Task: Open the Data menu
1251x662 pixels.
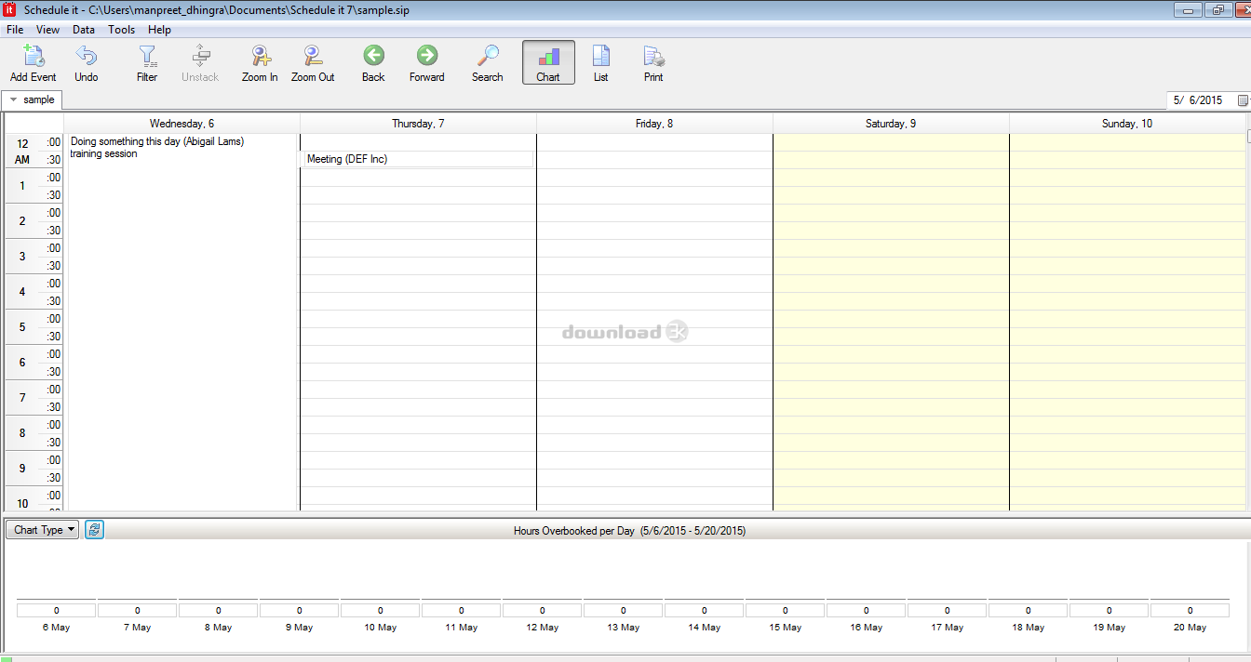Action: (x=84, y=30)
